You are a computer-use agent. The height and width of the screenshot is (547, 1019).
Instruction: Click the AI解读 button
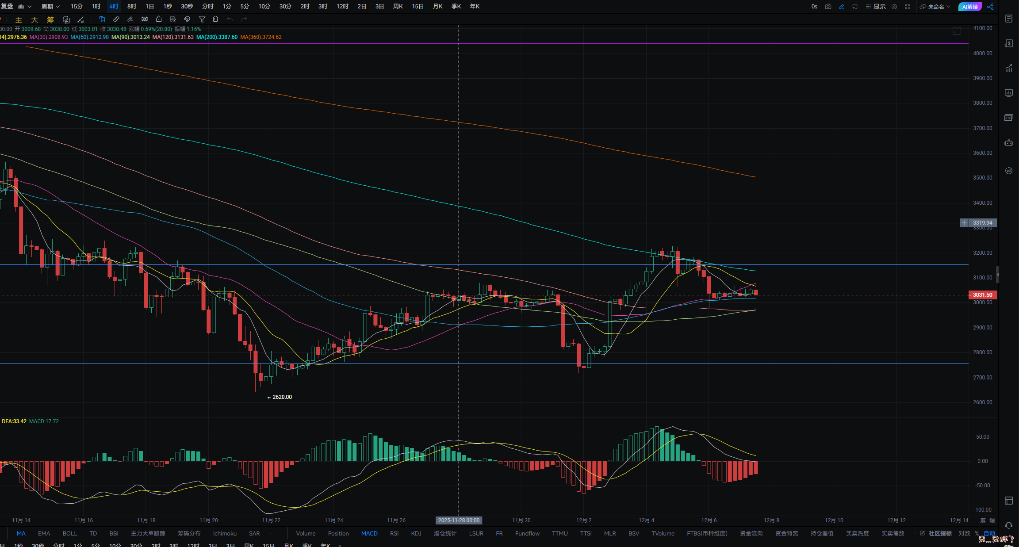(970, 7)
